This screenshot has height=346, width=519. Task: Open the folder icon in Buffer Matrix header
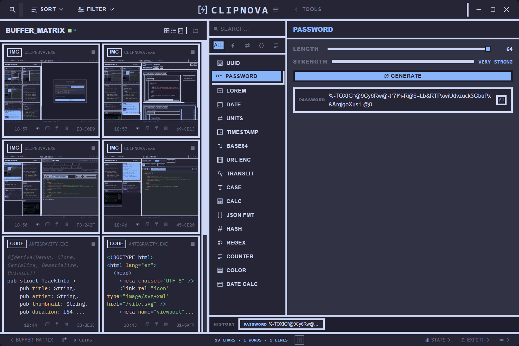pyautogui.click(x=196, y=31)
